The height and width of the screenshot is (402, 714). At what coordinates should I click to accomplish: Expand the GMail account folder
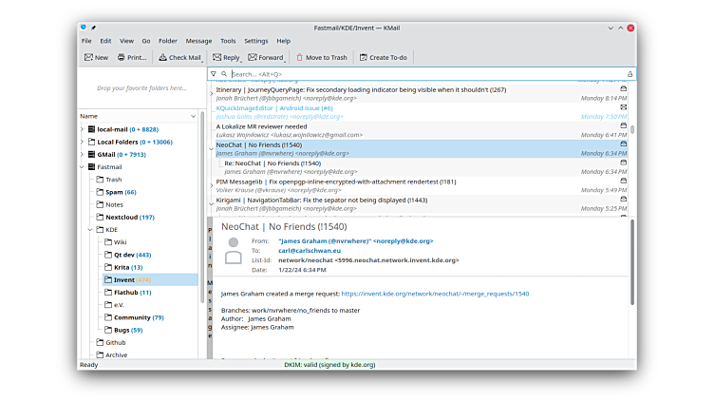pos(82,154)
